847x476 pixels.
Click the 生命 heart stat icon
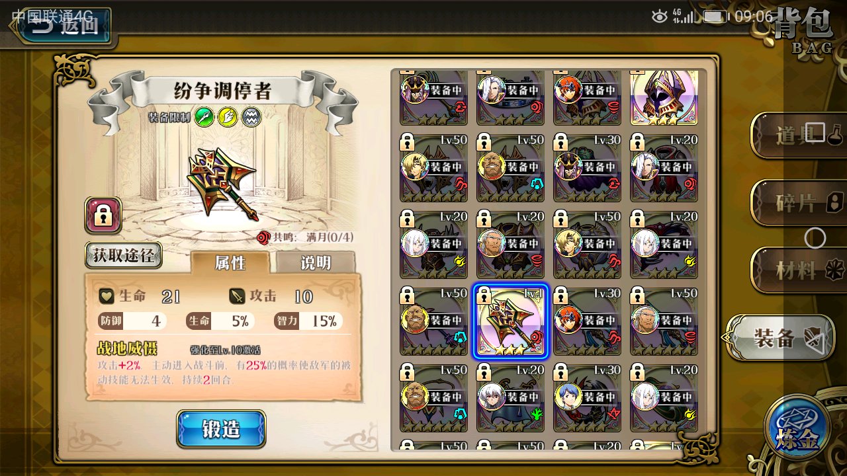(107, 296)
